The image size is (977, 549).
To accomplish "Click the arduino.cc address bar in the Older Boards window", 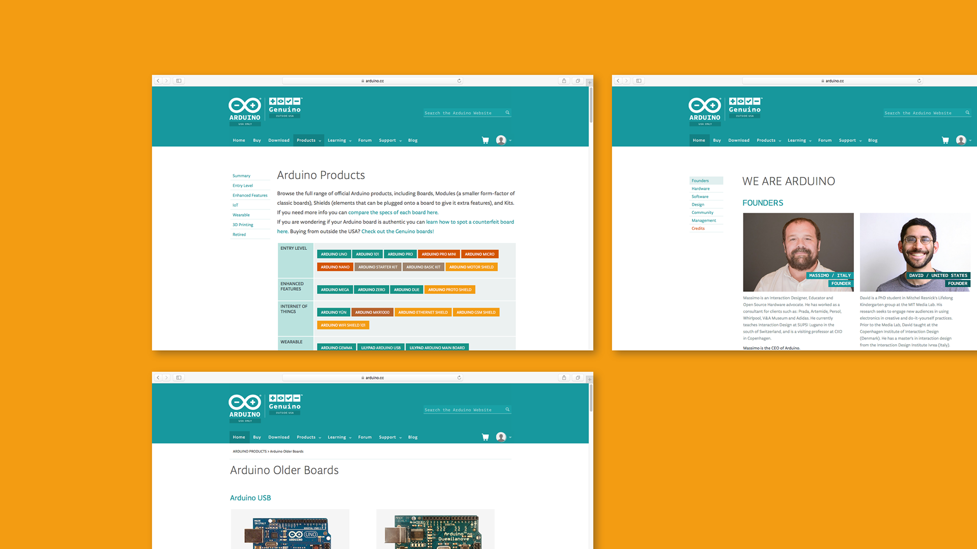I will [x=372, y=378].
